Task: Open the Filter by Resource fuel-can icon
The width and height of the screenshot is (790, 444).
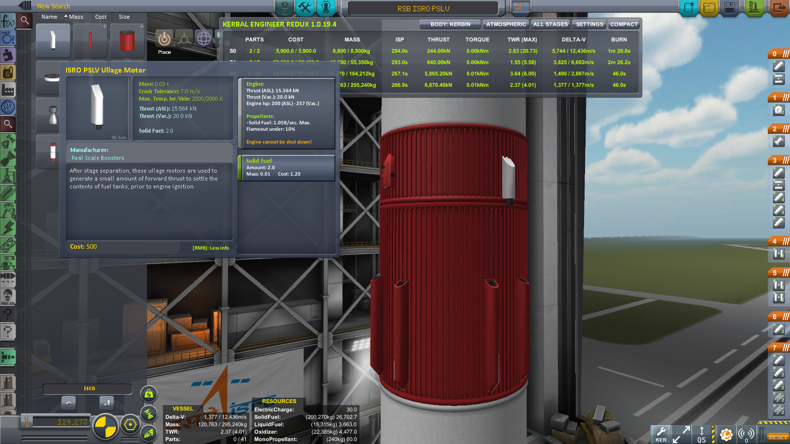Action: tap(8, 73)
